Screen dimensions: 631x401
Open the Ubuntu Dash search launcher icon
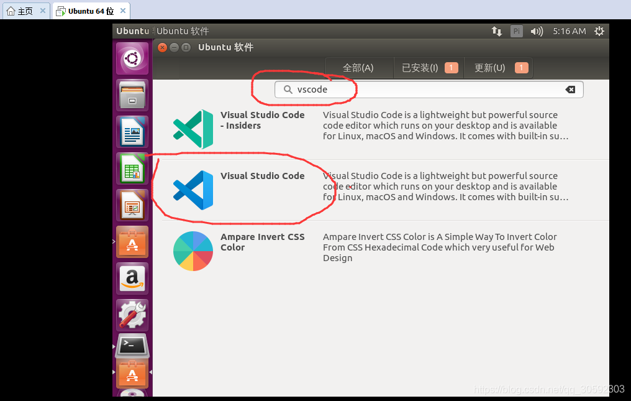132,58
